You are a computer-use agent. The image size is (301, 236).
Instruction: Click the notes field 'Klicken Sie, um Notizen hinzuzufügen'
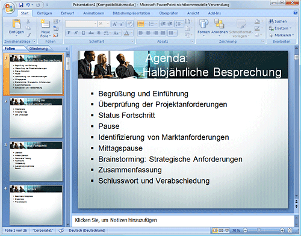[116, 220]
